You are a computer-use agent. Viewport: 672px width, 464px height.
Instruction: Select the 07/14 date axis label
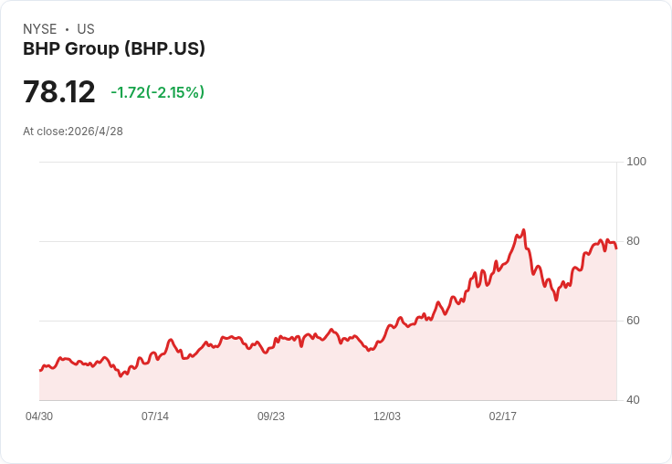click(x=155, y=417)
